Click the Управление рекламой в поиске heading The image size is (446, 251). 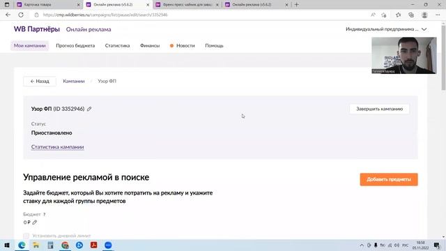tap(86, 177)
